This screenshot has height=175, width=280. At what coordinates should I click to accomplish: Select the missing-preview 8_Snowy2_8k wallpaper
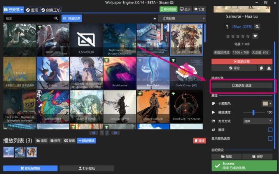(x=86, y=40)
